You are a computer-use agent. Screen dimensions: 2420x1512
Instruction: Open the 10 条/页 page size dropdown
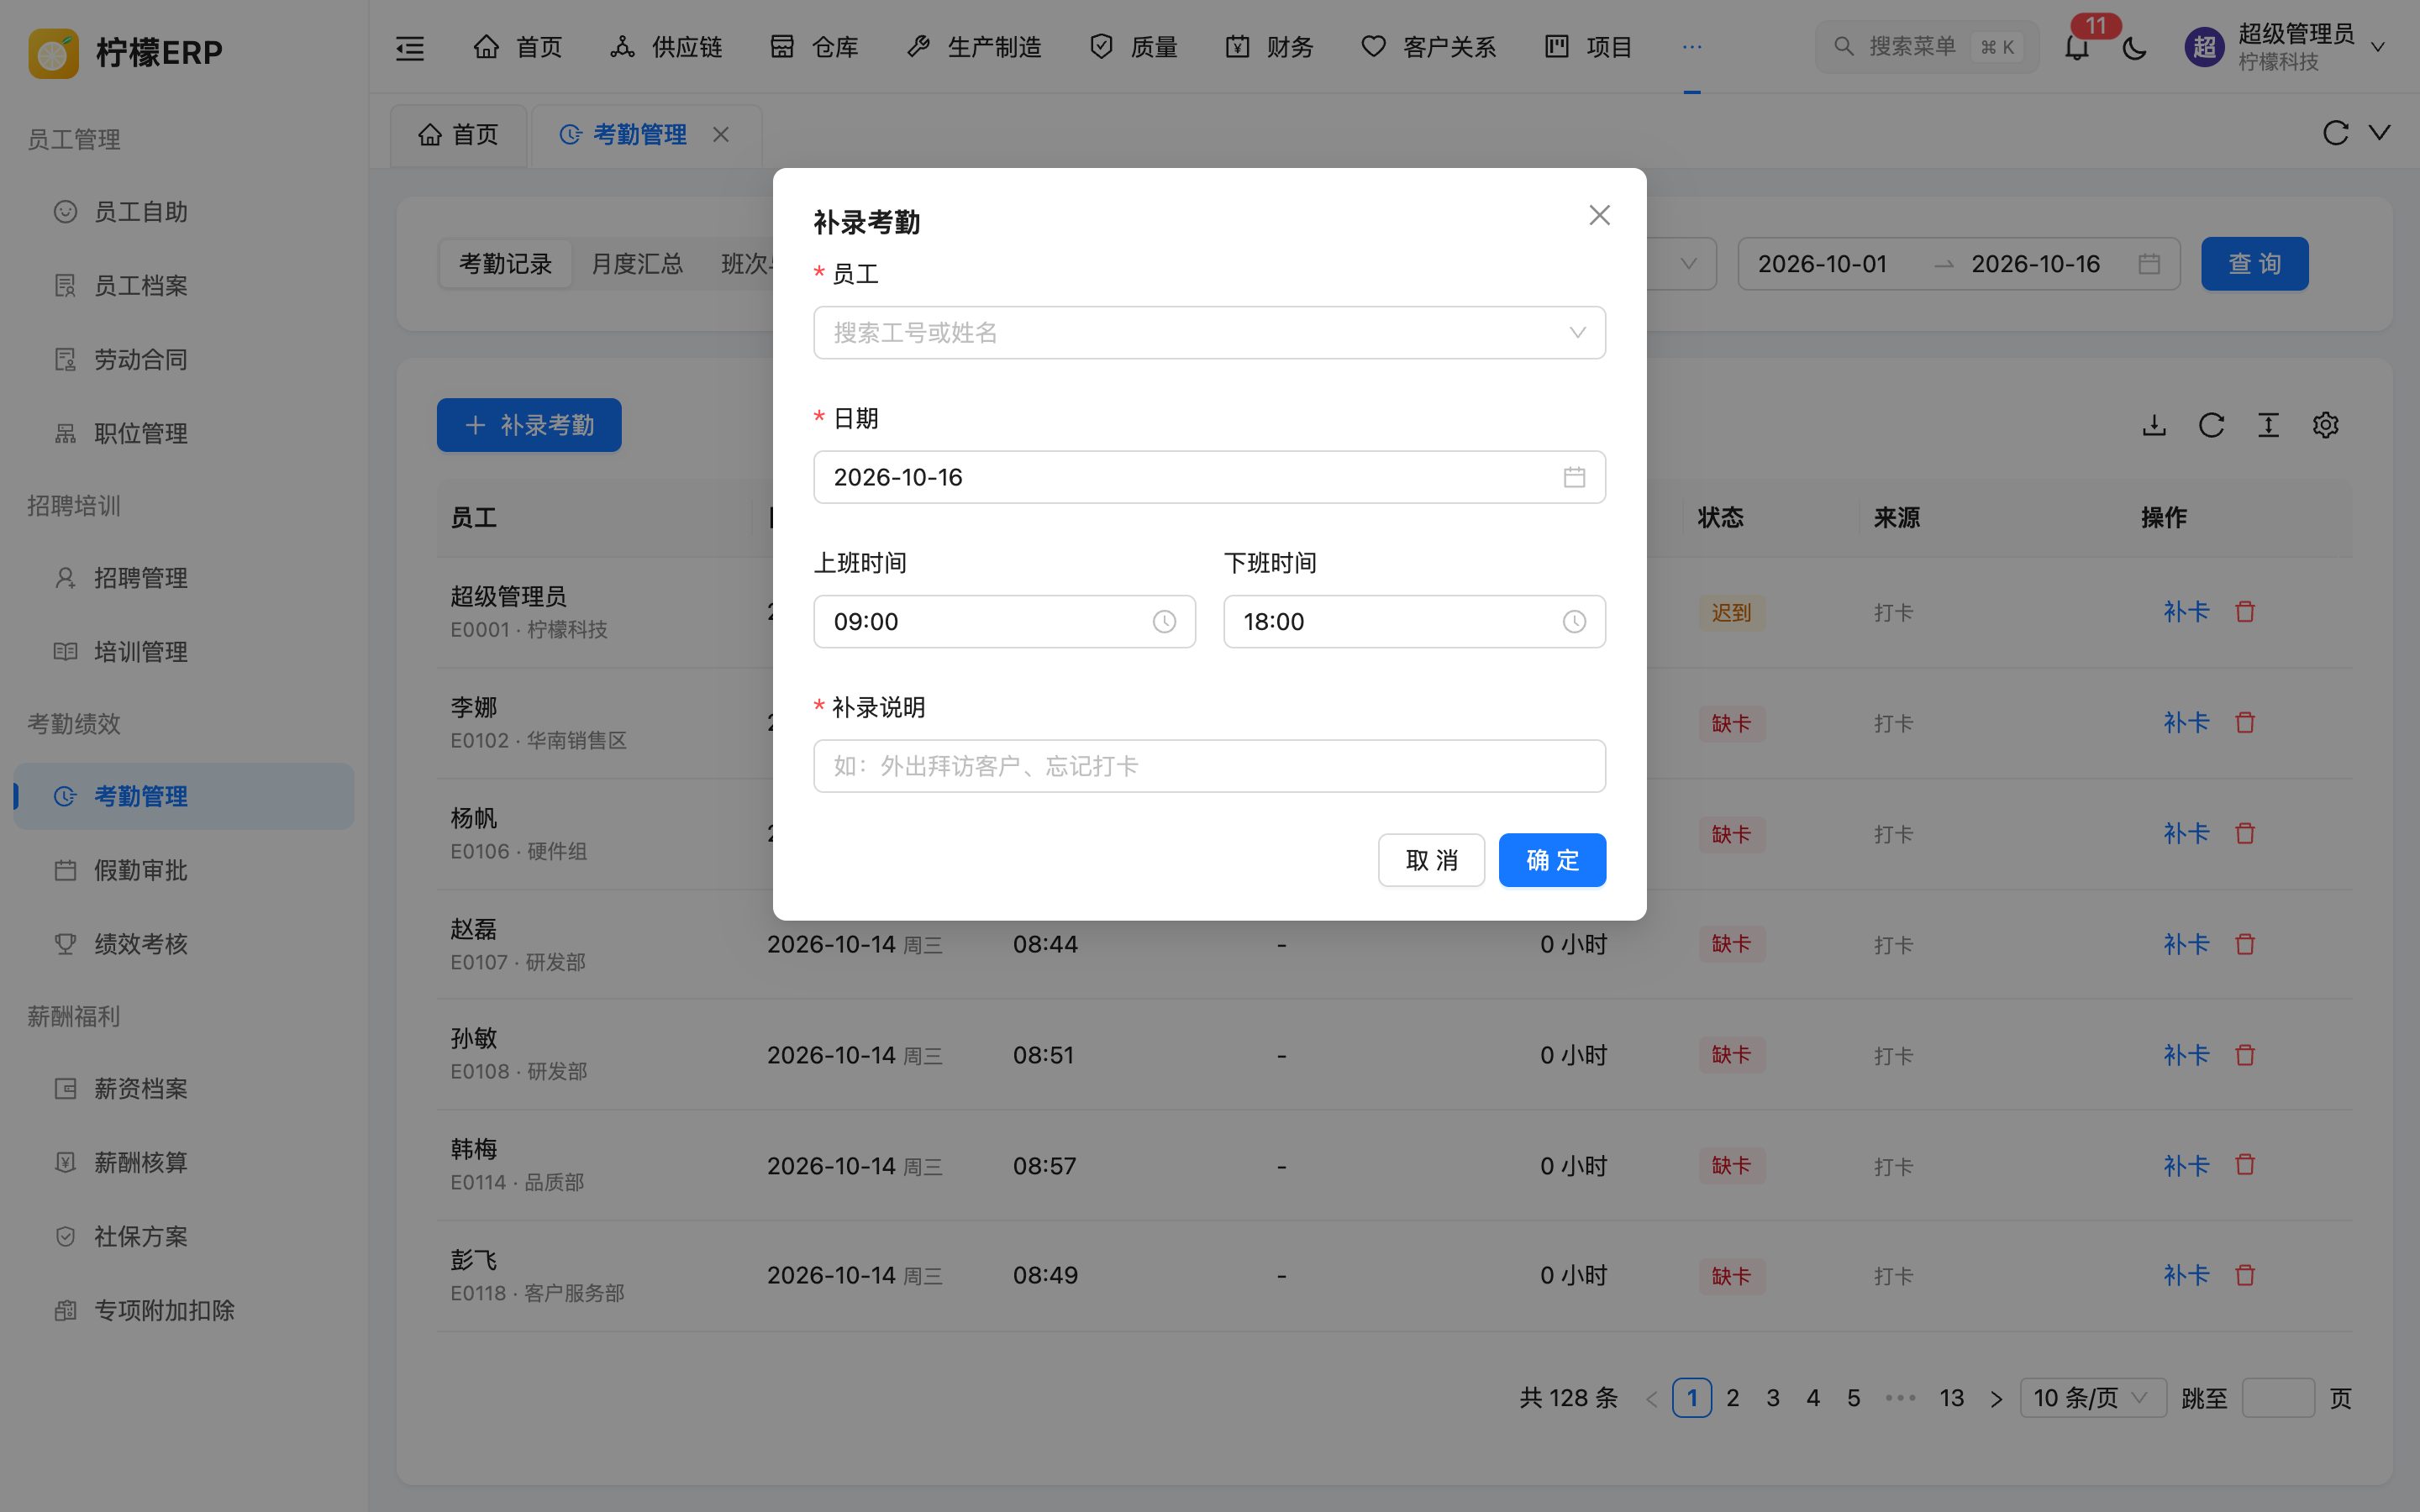(2092, 1398)
